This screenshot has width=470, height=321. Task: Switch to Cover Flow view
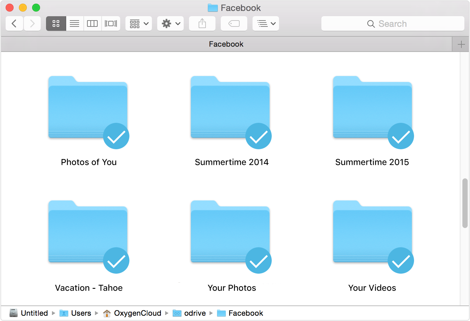[111, 23]
